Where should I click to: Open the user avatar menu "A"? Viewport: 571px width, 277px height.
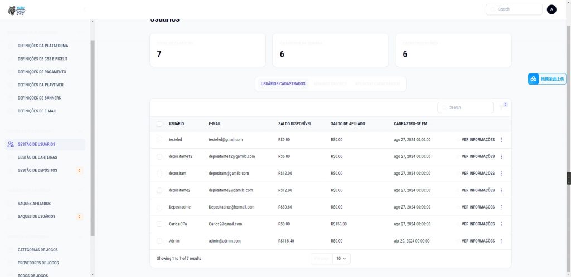pyautogui.click(x=551, y=9)
